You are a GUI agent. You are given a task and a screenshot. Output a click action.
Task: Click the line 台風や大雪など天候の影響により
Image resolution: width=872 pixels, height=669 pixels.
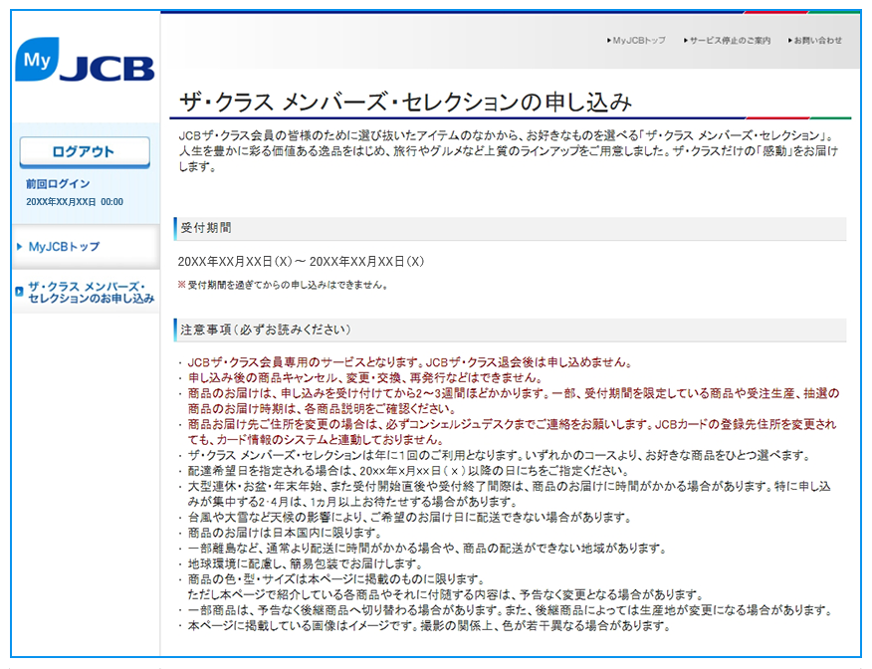410,518
